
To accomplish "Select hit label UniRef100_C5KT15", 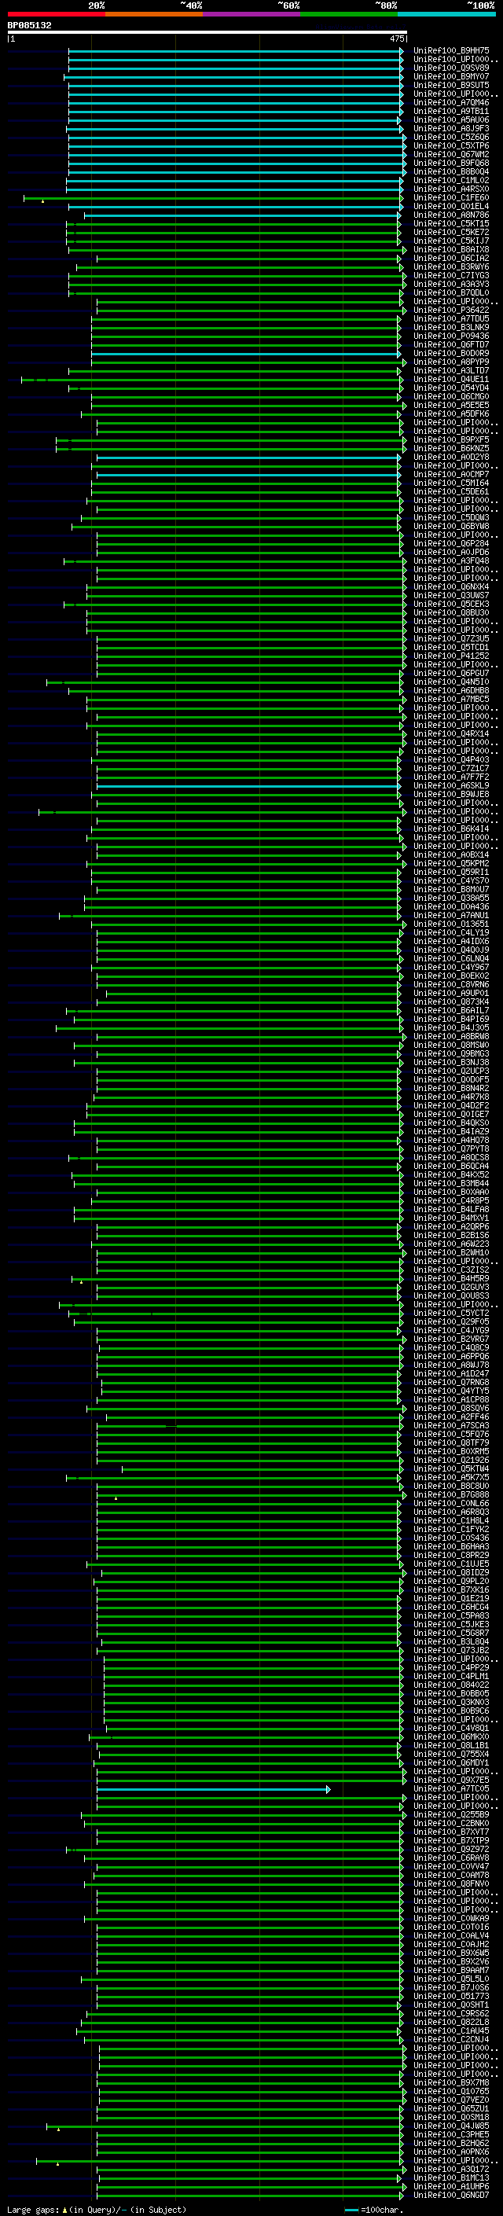I will click(451, 224).
